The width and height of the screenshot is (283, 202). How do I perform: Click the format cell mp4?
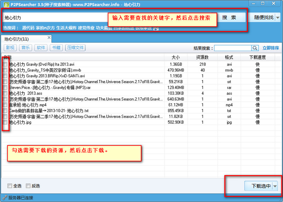click(x=229, y=105)
